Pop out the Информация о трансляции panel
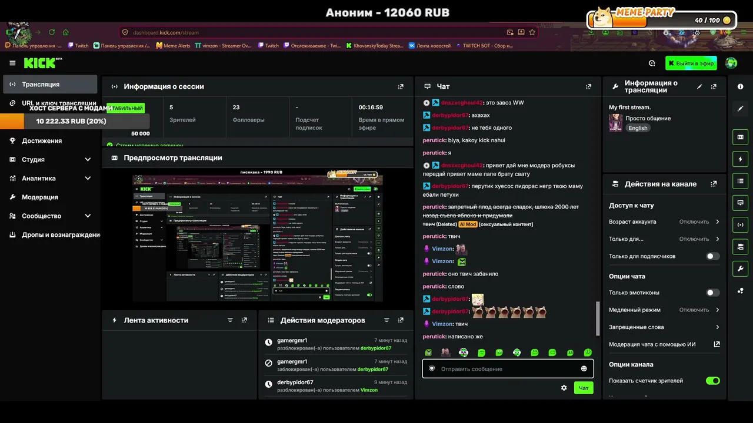The image size is (753, 423). coord(714,86)
